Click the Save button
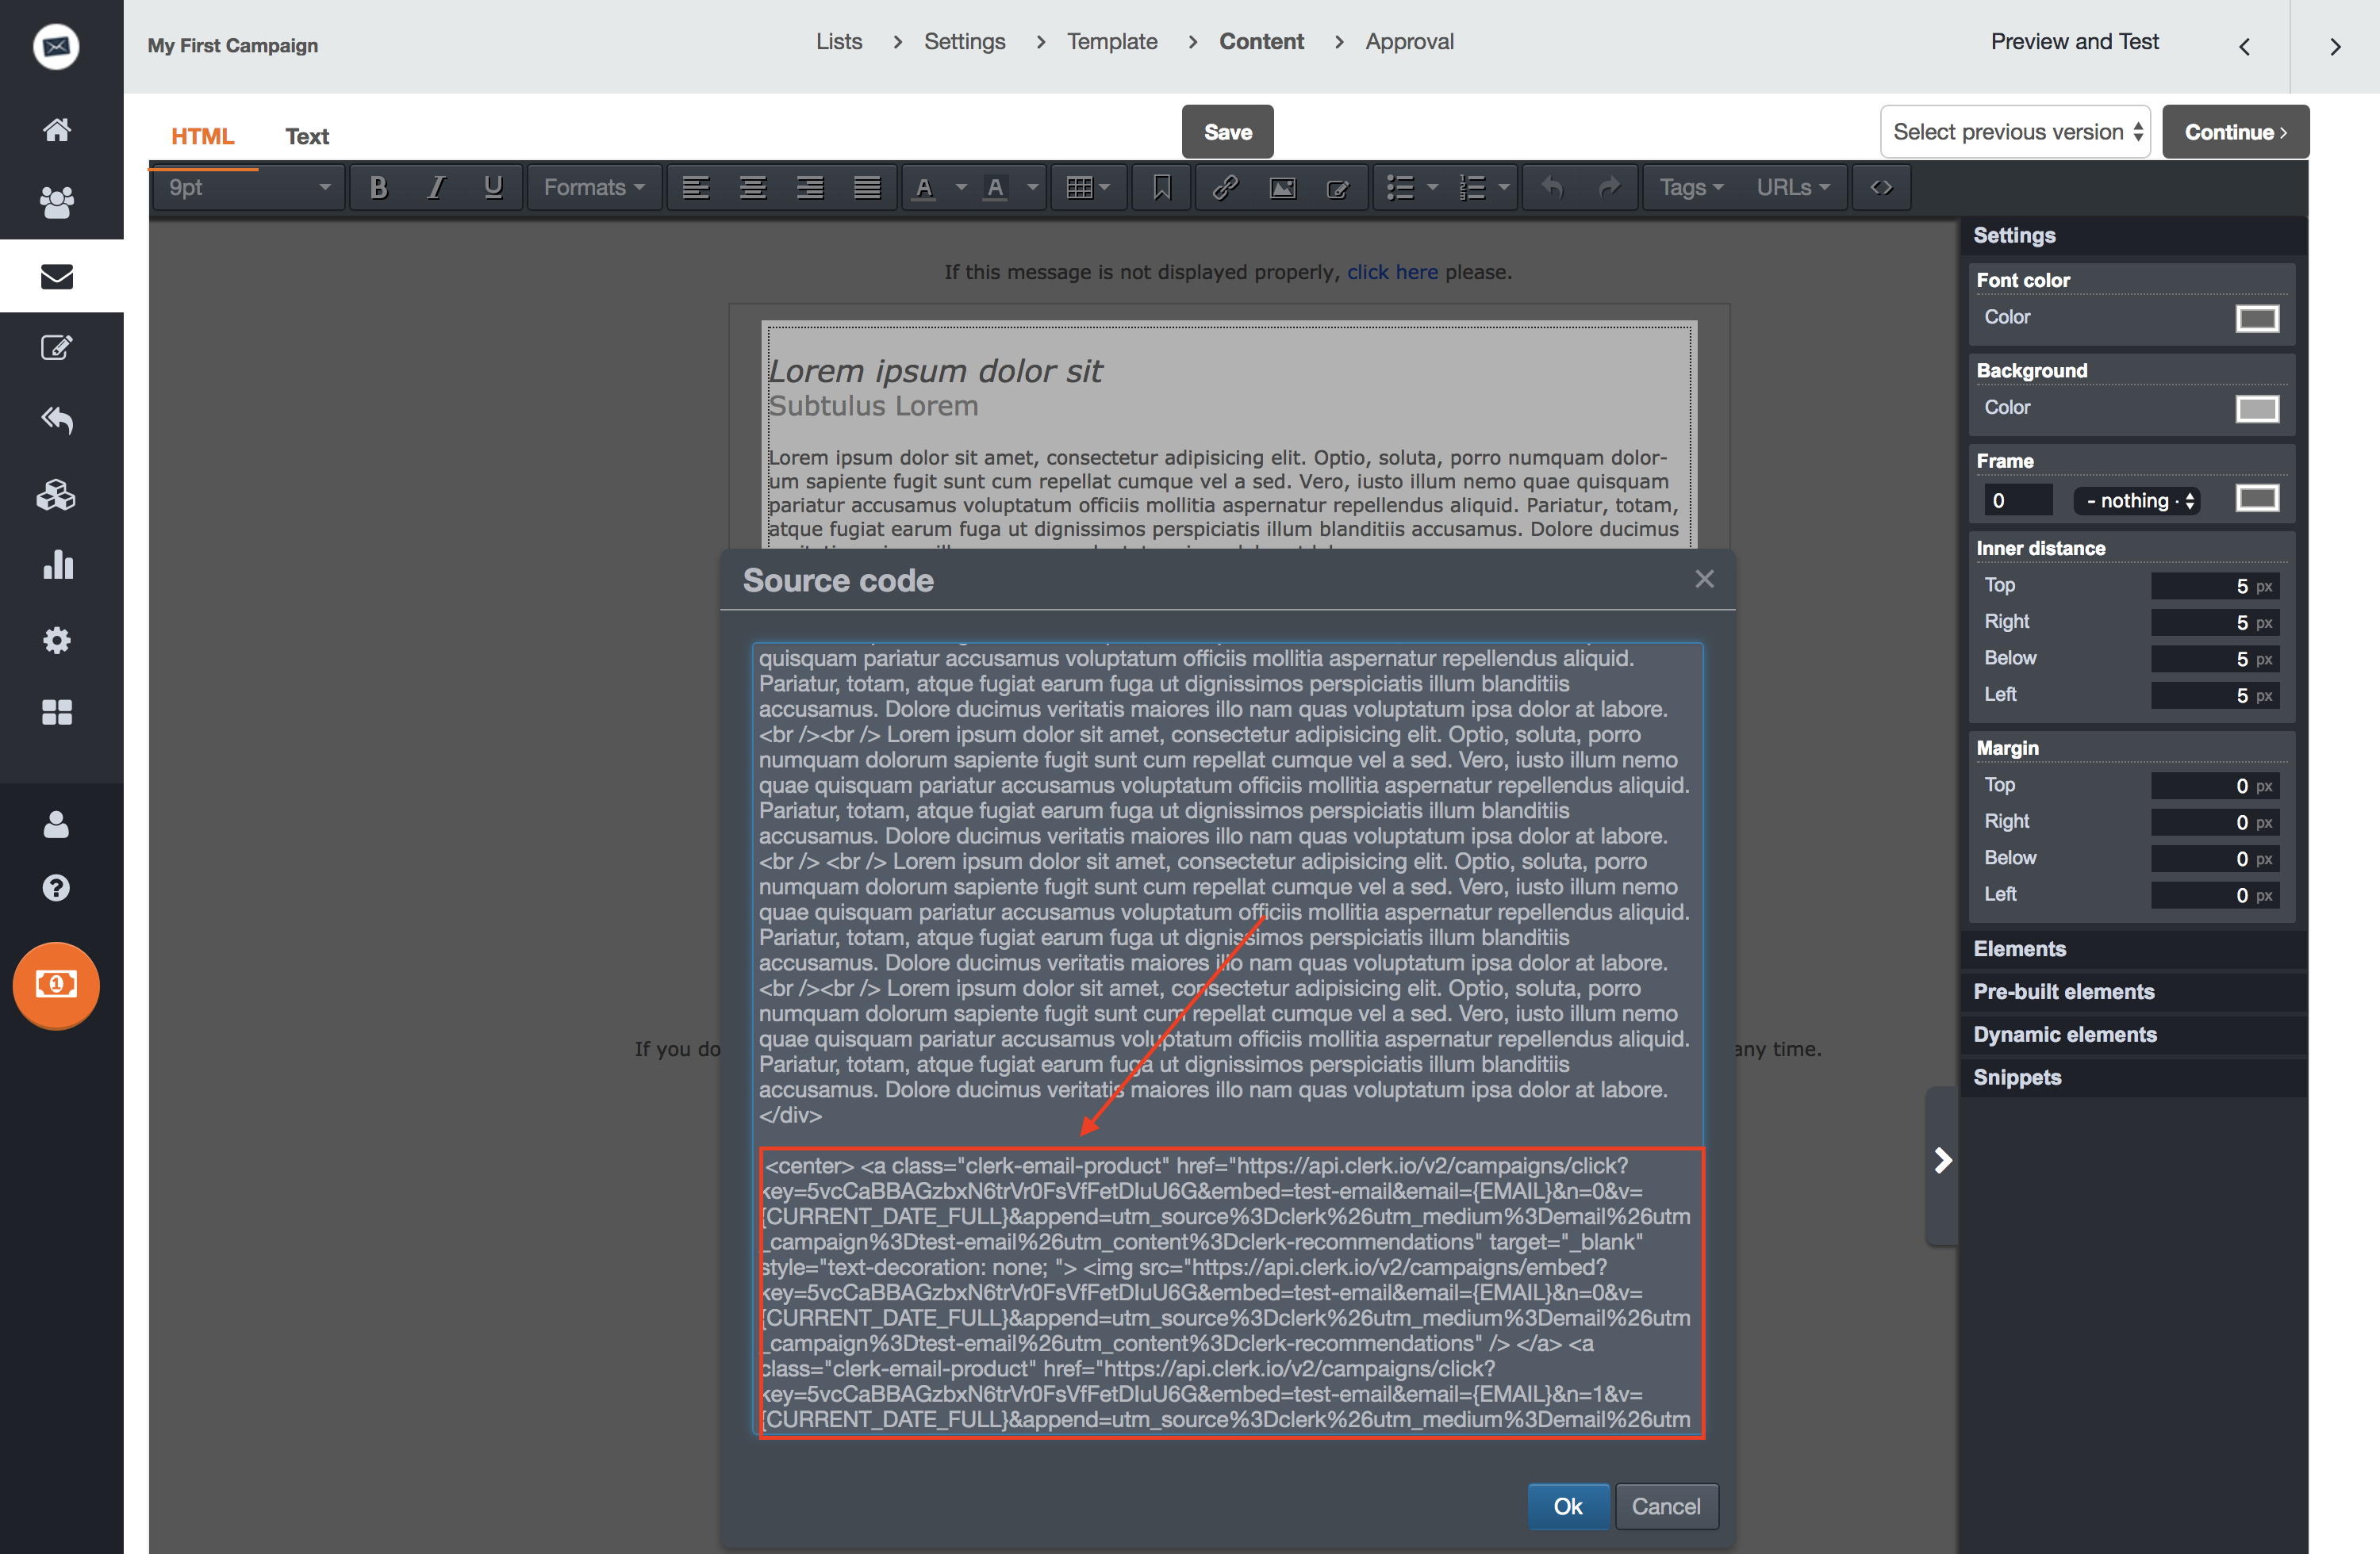Image resolution: width=2380 pixels, height=1554 pixels. [x=1227, y=132]
